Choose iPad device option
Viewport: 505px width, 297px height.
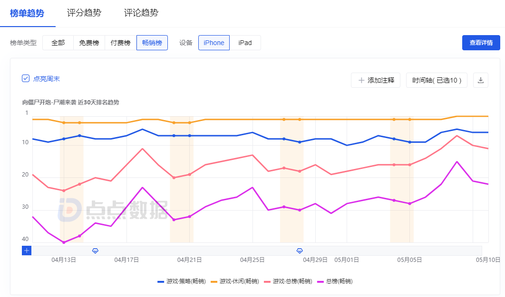(x=245, y=43)
